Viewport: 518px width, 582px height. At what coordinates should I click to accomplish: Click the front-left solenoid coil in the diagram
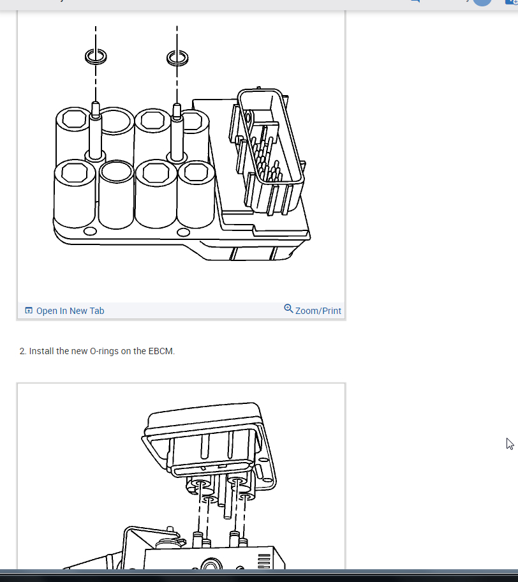pos(75,193)
